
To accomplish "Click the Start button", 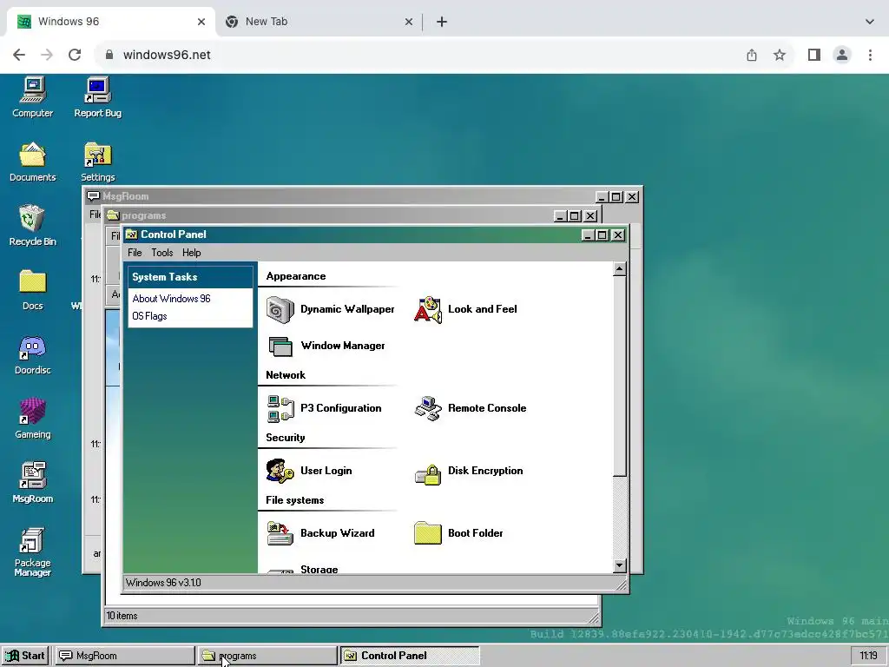I will pos(26,656).
